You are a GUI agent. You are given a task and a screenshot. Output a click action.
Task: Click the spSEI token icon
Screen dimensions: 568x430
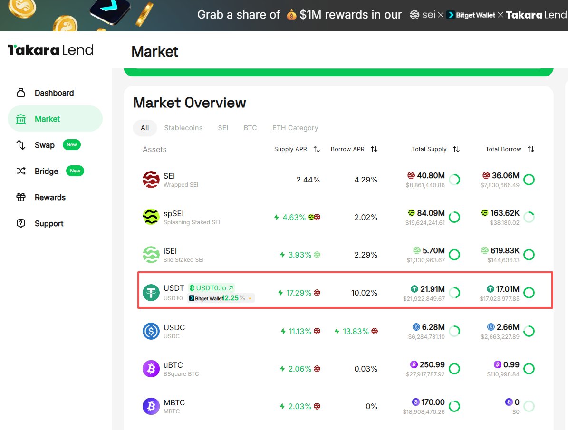point(151,217)
